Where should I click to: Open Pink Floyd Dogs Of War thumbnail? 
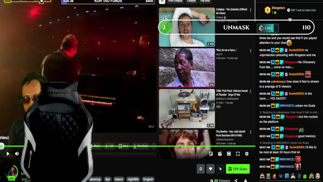click(x=187, y=108)
